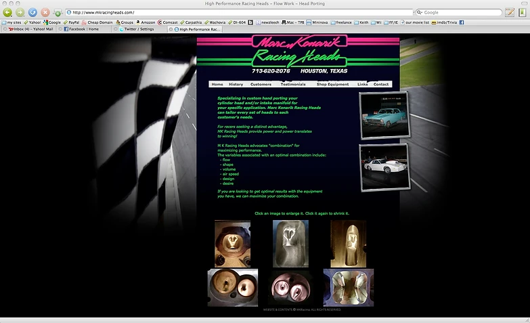Enlarge the blue car photo
Viewport: 530px width, 323px height.
point(384,115)
